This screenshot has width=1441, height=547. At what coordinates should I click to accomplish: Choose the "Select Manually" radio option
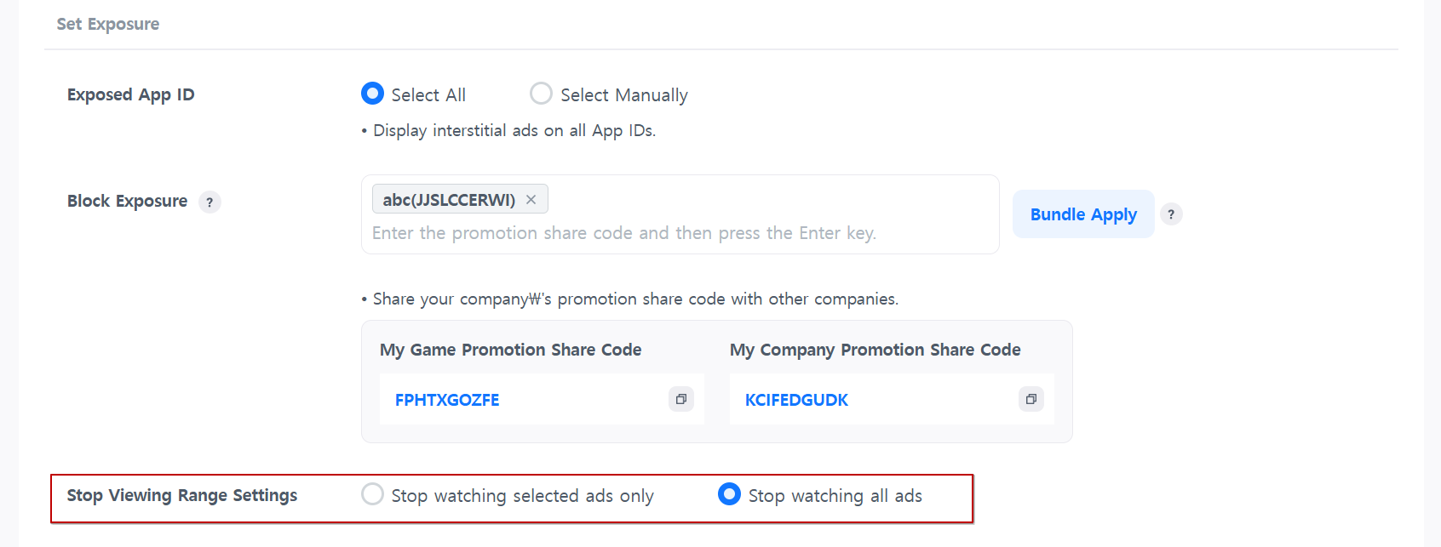[x=541, y=94]
